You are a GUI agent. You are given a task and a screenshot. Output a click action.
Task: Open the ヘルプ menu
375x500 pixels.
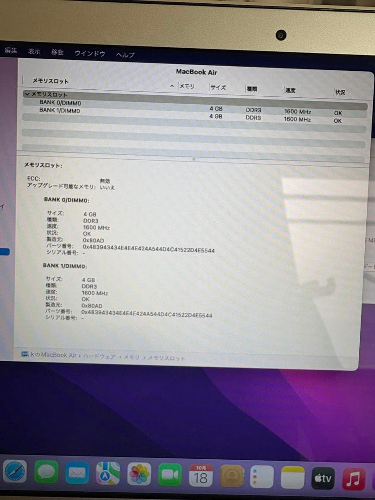click(125, 55)
